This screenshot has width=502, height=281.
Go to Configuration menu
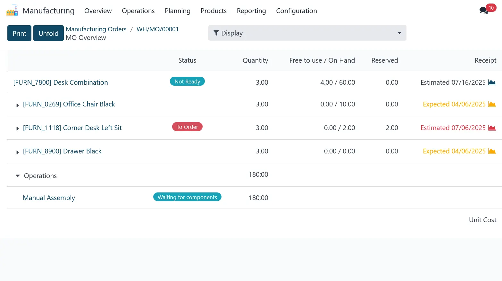296,11
